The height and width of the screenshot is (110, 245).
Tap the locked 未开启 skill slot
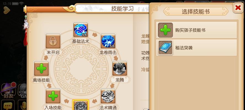point(53,41)
